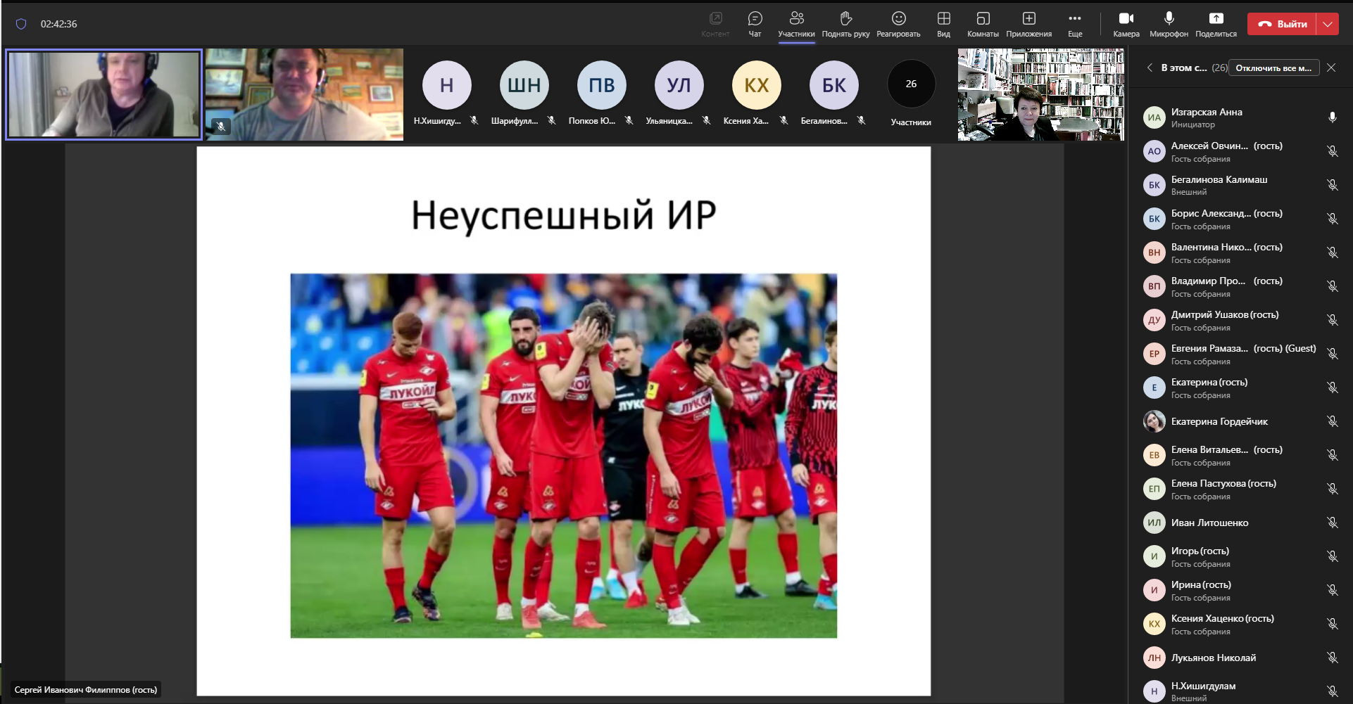Select Екатерина Гордейчик in the participant list
1353x704 pixels.
(x=1219, y=422)
